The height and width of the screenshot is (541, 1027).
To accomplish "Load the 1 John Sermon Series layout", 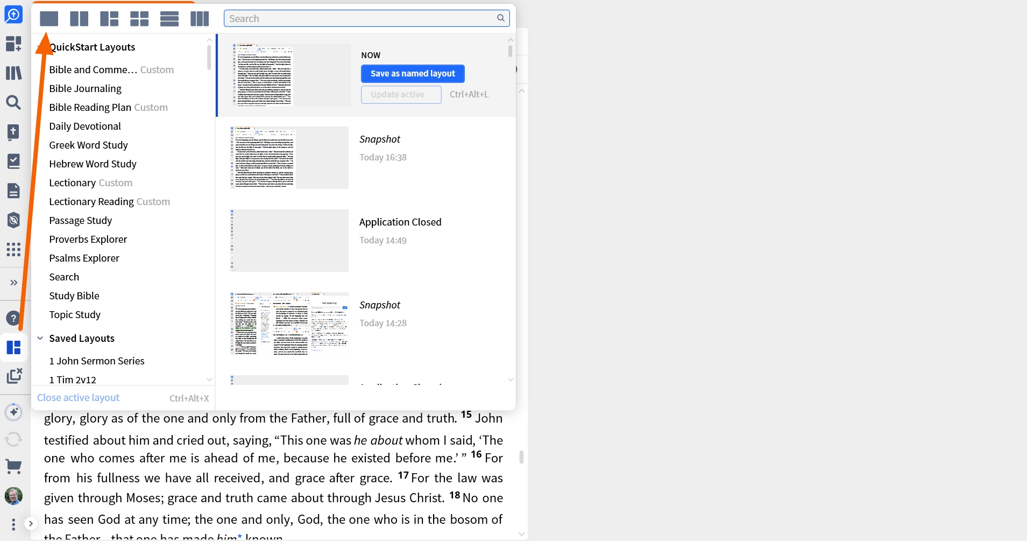I will coord(97,361).
